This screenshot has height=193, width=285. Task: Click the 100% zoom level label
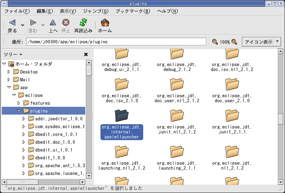pos(225,42)
